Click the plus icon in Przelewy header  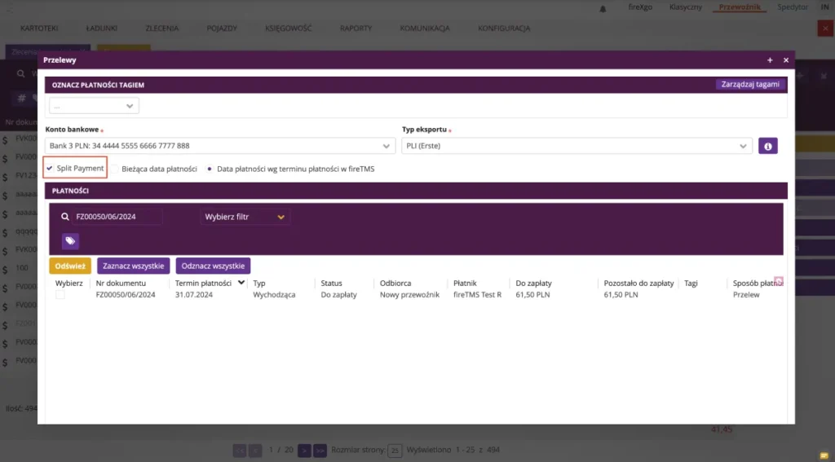[x=770, y=60]
